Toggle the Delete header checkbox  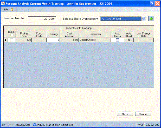12,35
